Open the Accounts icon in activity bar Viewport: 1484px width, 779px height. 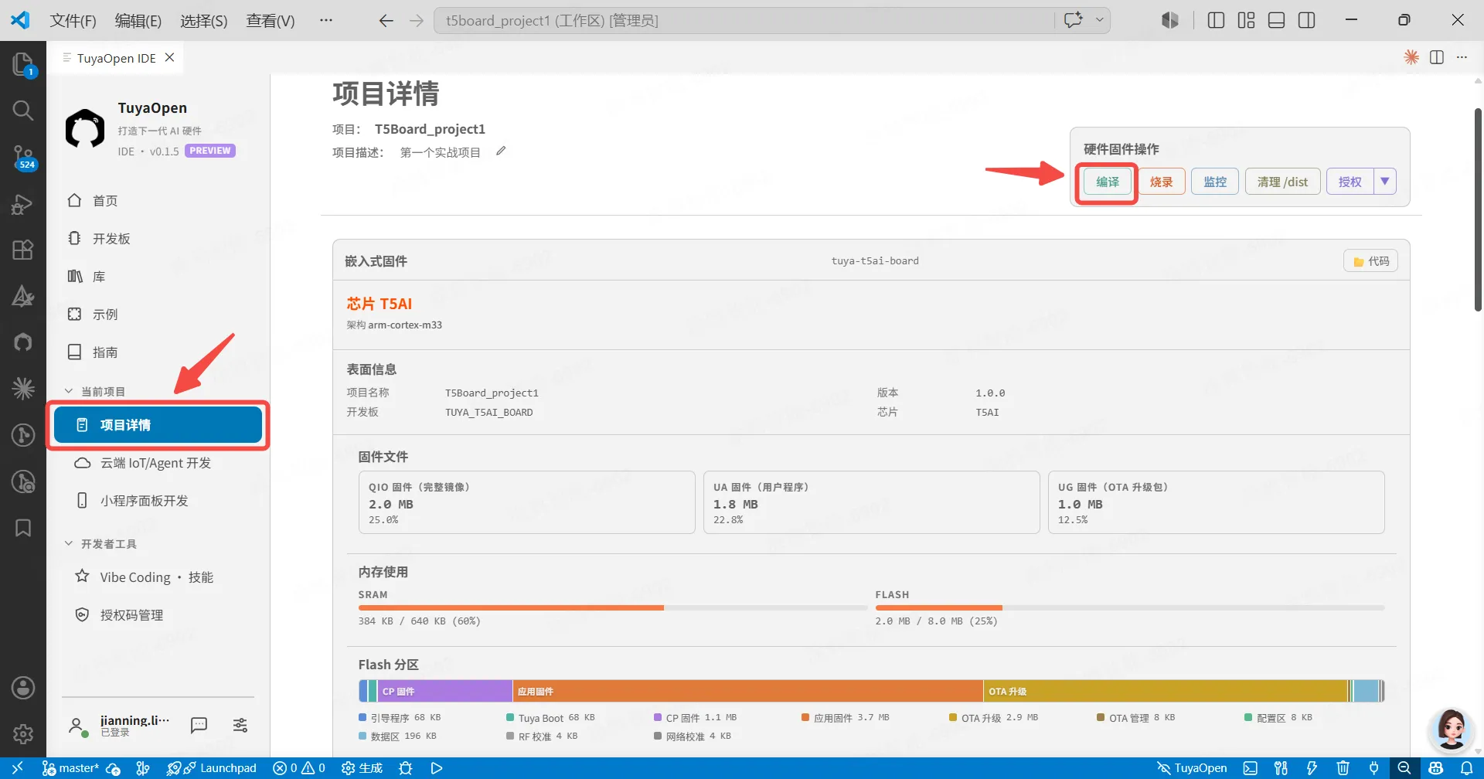click(x=23, y=688)
